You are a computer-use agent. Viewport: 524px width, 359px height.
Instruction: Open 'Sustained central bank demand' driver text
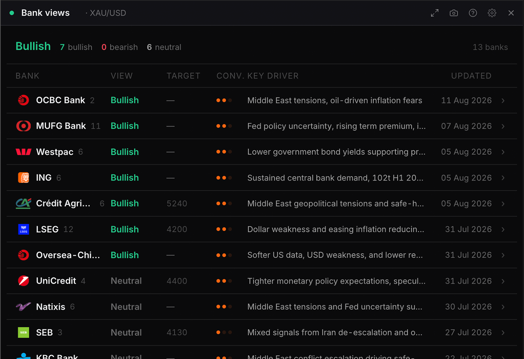335,178
